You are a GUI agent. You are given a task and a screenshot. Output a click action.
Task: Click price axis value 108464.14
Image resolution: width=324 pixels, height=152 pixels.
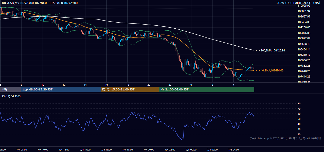click(x=304, y=49)
